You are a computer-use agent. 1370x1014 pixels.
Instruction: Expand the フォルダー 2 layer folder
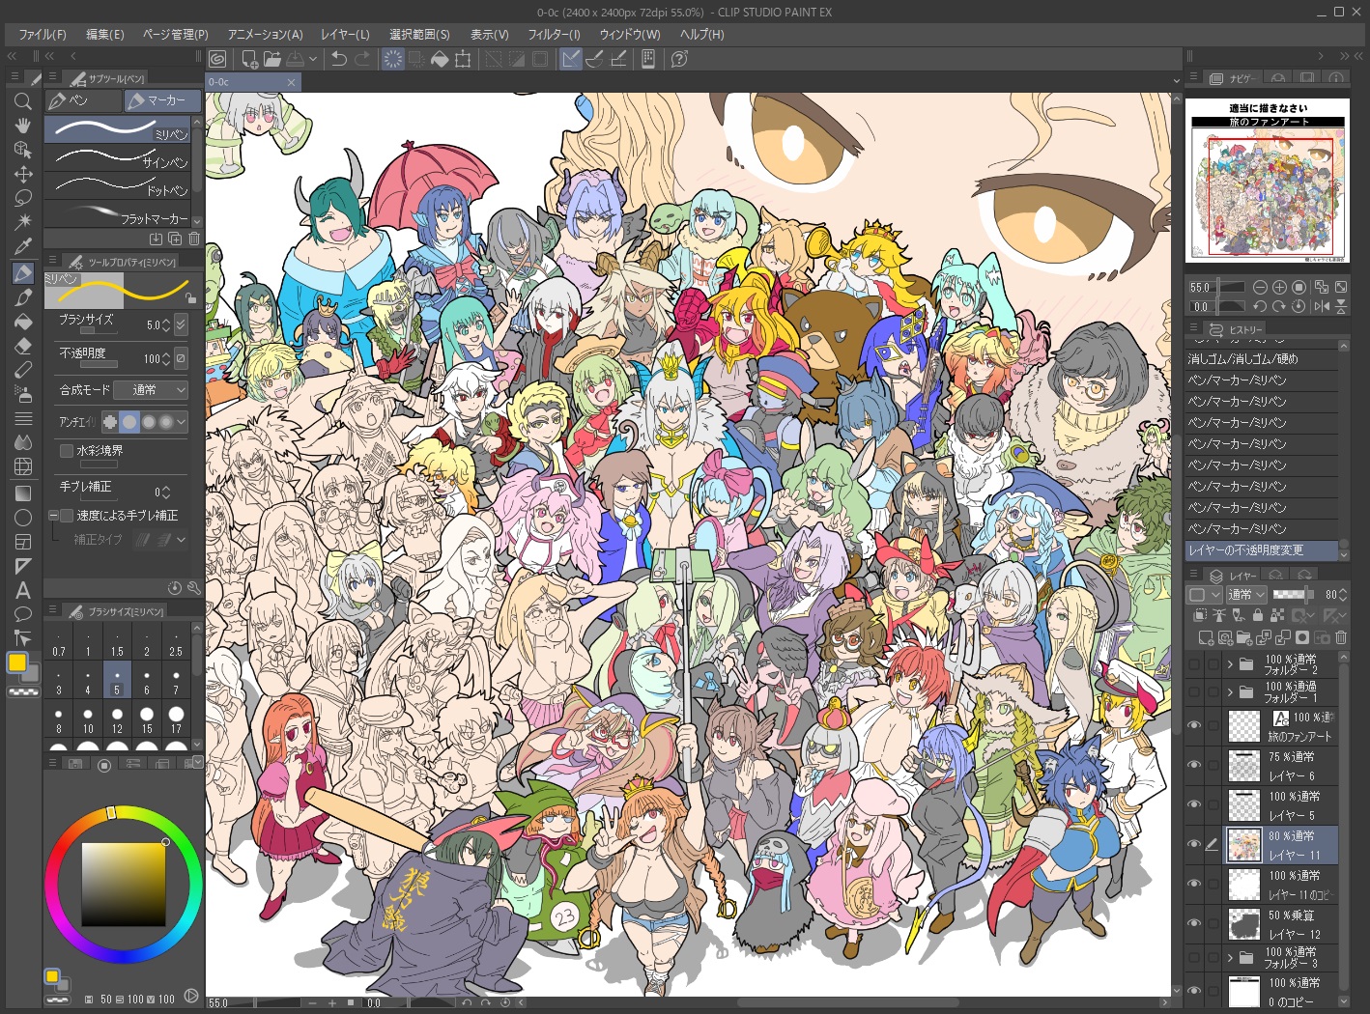click(x=1230, y=664)
